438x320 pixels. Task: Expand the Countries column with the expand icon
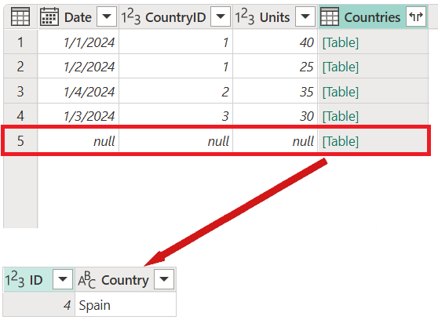(416, 16)
